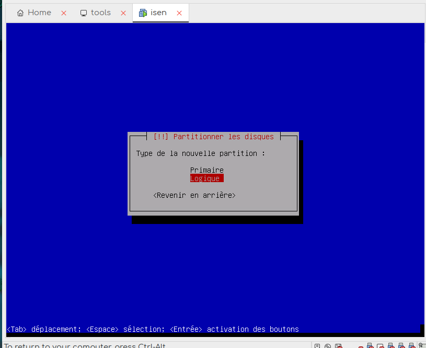Choose the Logique partition type
The width and height of the screenshot is (426, 348).
pyautogui.click(x=206, y=178)
